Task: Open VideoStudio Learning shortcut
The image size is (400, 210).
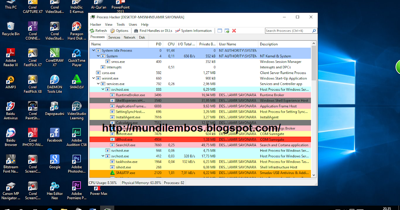Action: point(77,111)
